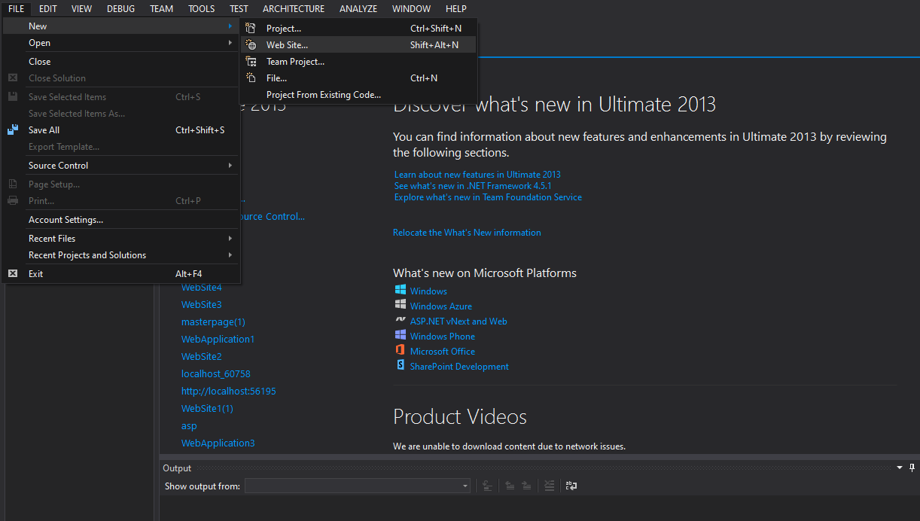Choose Web Site... from New submenu
Viewport: 920px width, 521px height.
click(x=358, y=44)
